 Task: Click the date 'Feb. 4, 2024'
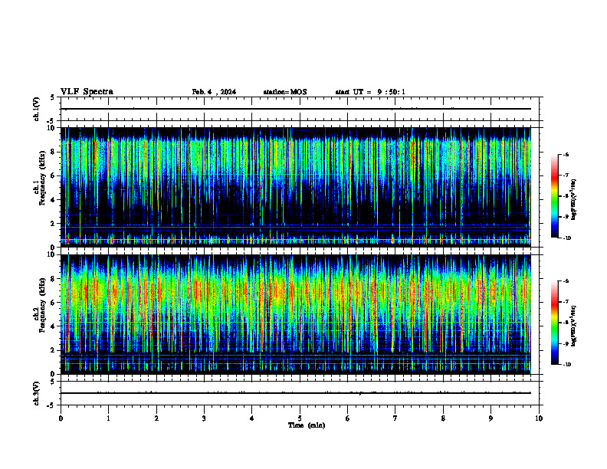(x=214, y=92)
